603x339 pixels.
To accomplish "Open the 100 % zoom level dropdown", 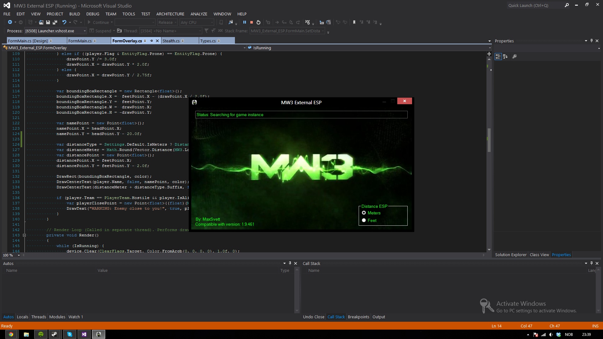I will tap(12, 255).
